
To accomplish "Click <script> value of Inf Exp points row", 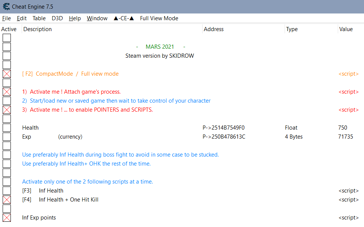I will tap(348, 218).
